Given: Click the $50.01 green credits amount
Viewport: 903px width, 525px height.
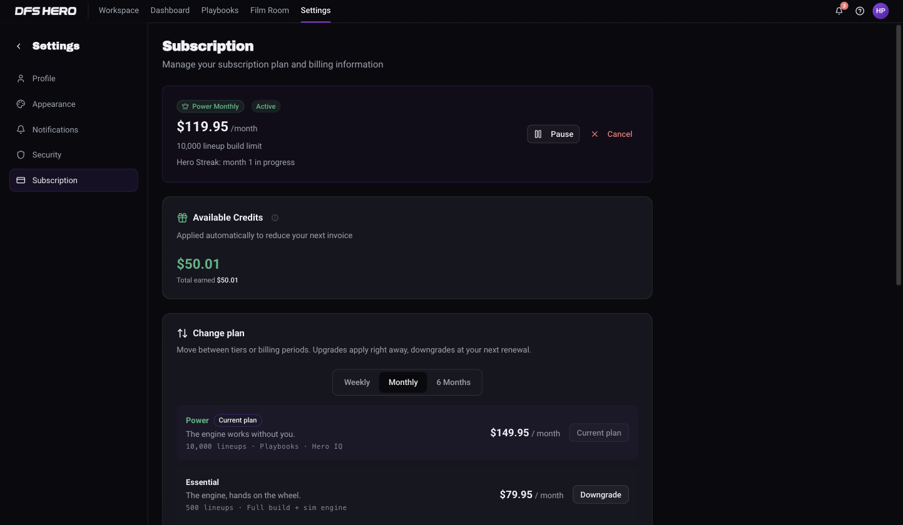Looking at the screenshot, I should click(x=198, y=264).
